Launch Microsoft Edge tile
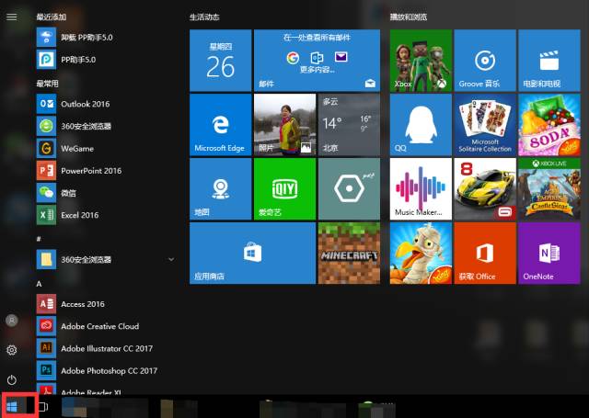Viewport: 589px width, 418px height. click(221, 125)
